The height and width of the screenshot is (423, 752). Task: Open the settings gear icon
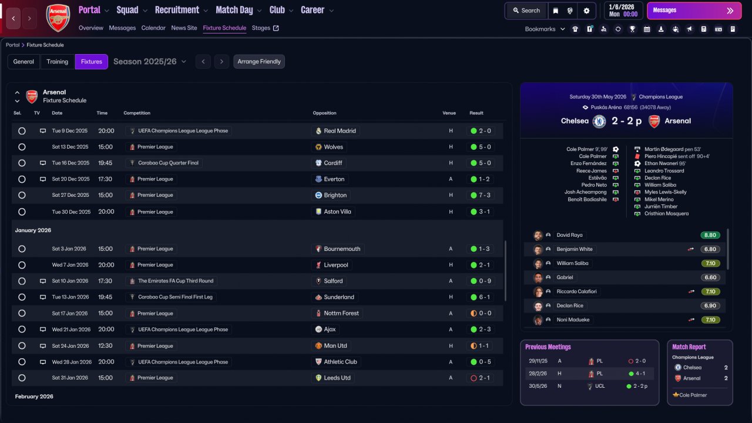(586, 11)
